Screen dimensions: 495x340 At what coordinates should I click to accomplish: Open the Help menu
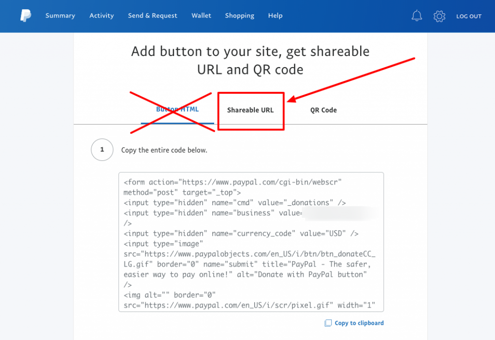(275, 15)
